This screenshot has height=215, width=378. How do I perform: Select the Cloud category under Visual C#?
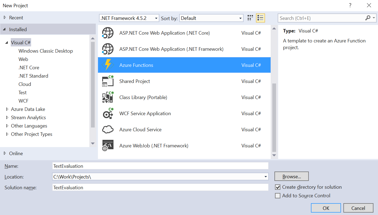[25, 84]
